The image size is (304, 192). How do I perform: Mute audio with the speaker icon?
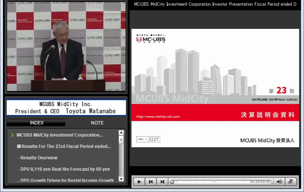pyautogui.click(x=279, y=182)
